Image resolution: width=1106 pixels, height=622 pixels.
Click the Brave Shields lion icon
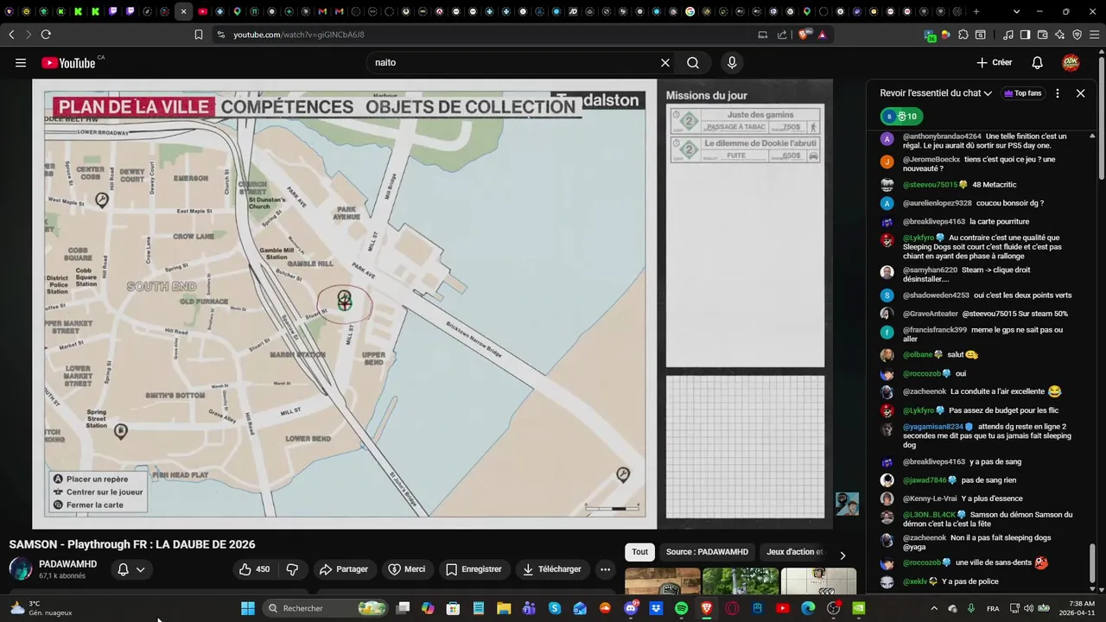point(804,35)
